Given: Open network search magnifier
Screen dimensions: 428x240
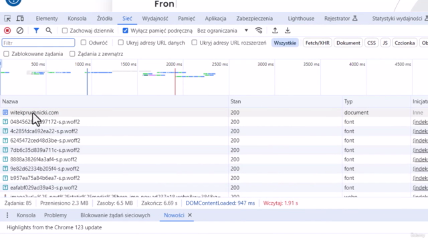Looking at the screenshot, I should tap(49, 31).
